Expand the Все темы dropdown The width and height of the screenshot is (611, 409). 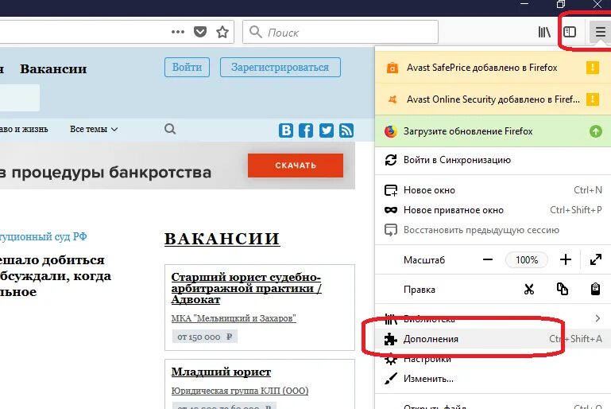(x=94, y=129)
